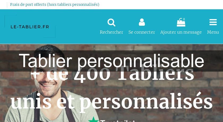Click the magnifying glass search icon

(111, 22)
